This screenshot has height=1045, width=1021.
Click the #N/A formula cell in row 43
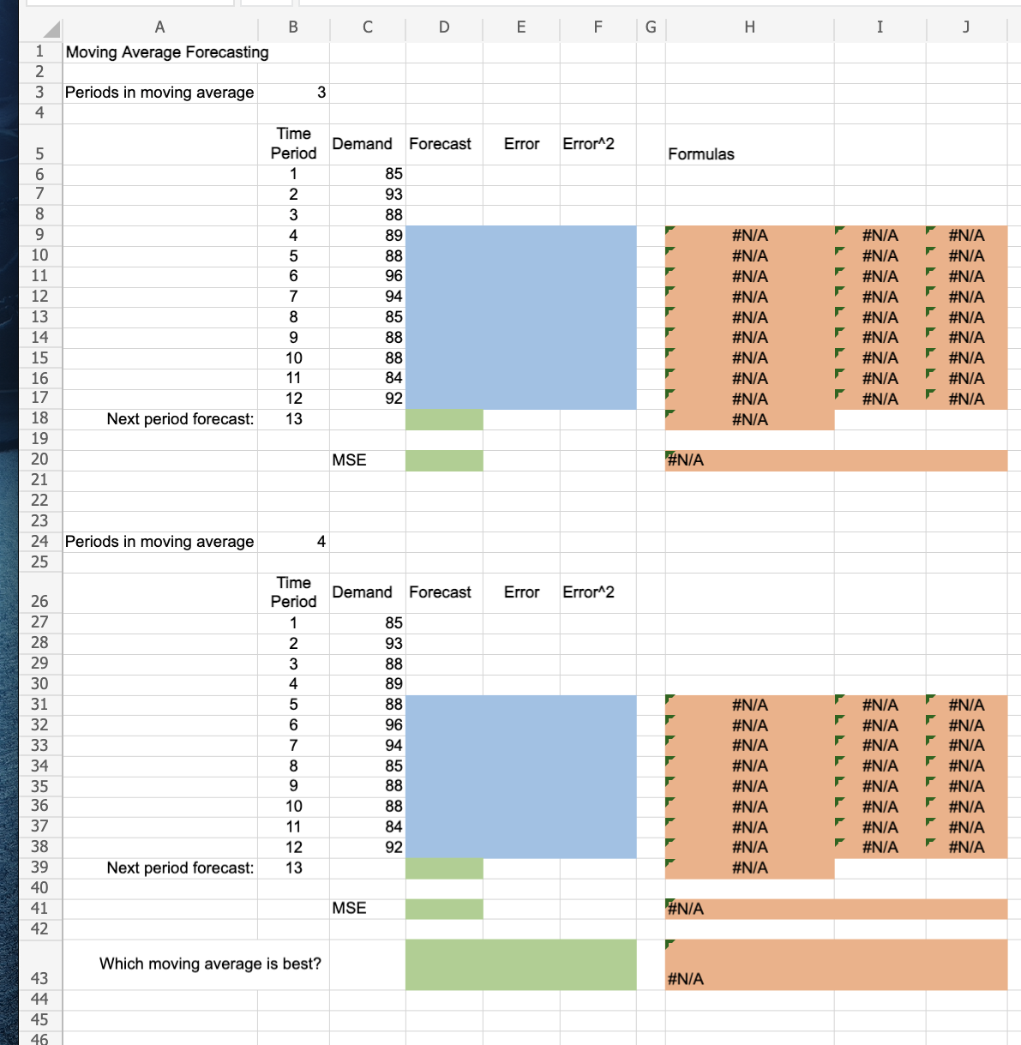pyautogui.click(x=837, y=965)
